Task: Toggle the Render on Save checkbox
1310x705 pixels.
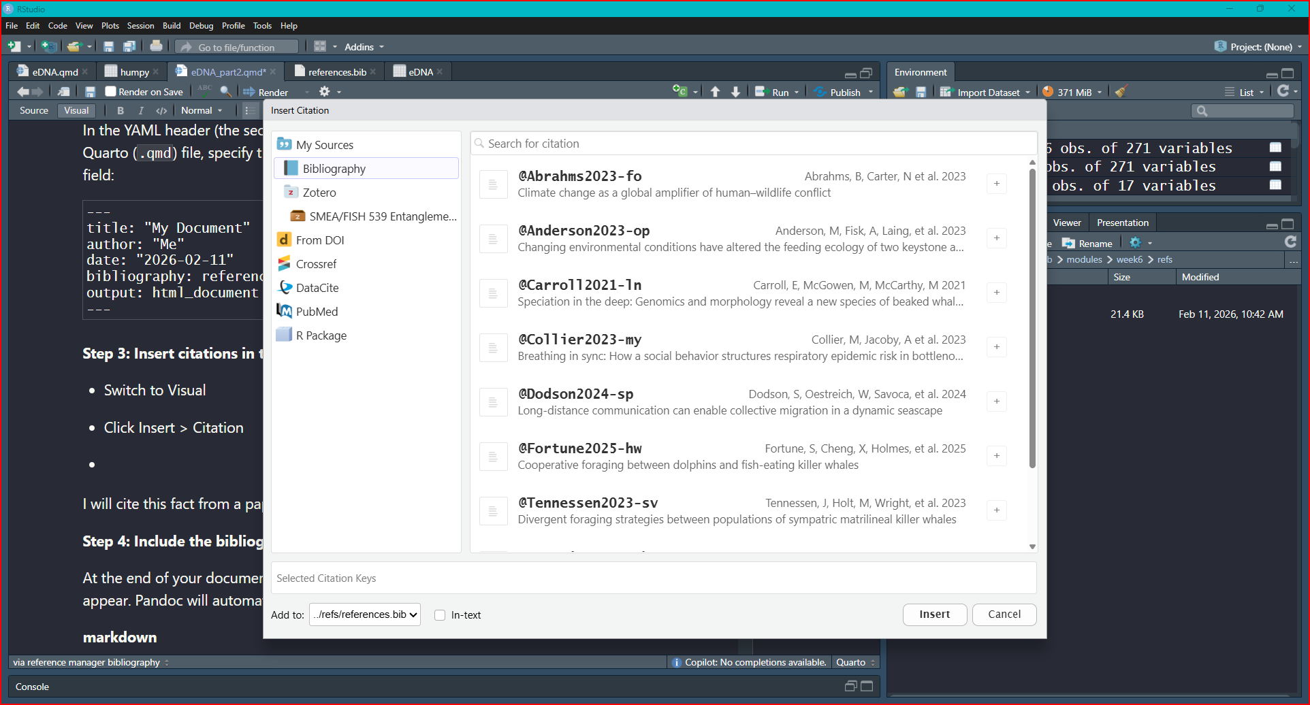Action: 111,92
